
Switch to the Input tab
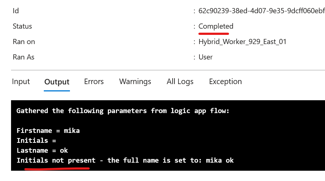pyautogui.click(x=21, y=82)
